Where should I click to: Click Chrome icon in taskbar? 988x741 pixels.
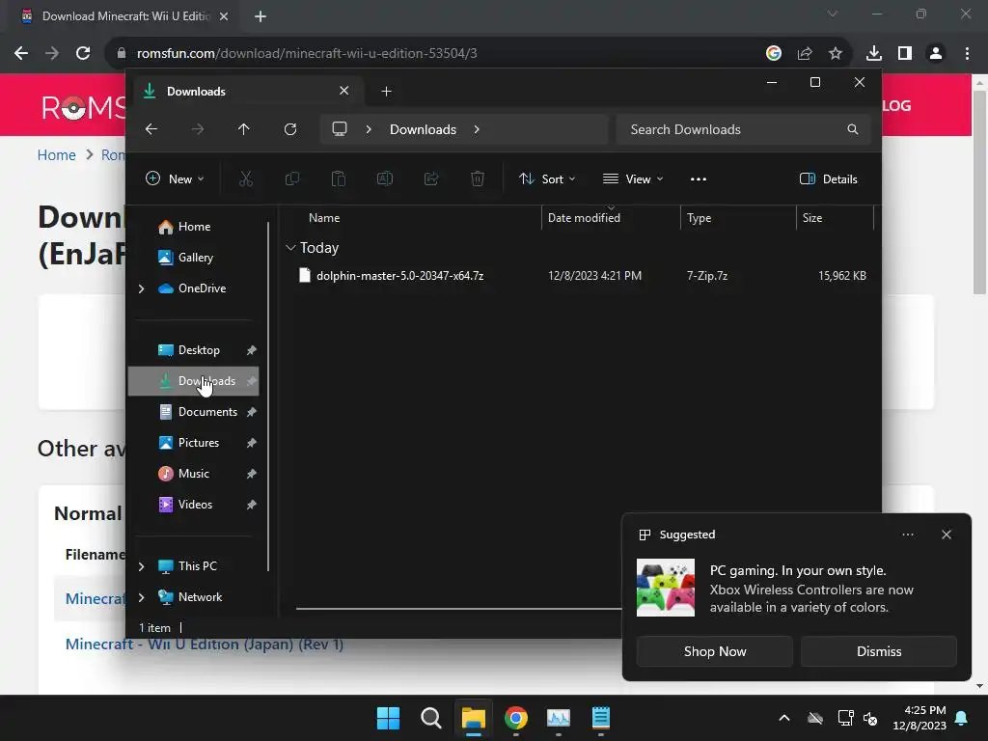[516, 718]
